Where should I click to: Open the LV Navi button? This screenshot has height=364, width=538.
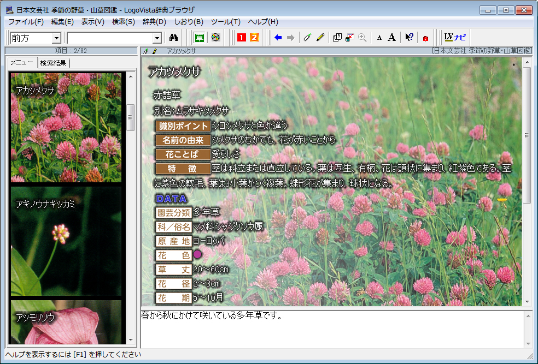[455, 38]
